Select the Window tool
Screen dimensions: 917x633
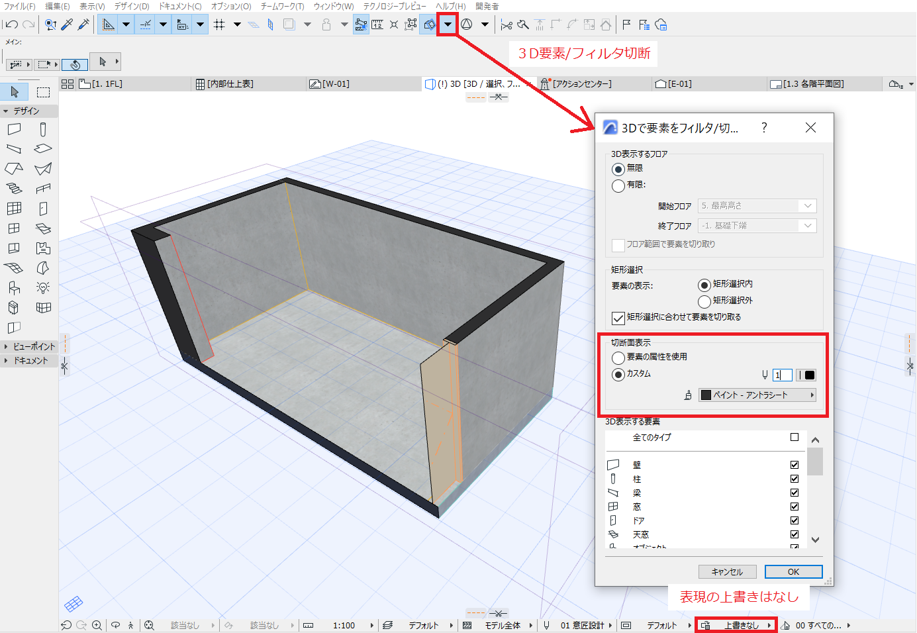[x=14, y=228]
